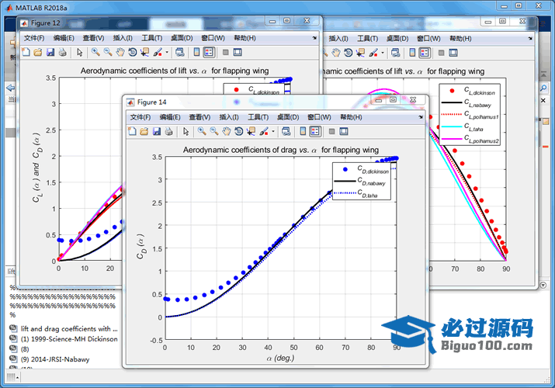The width and height of the screenshot is (555, 388).
Task: Click the '(9) 2014-JRSI-Nabawy' entry
Action: point(55,359)
